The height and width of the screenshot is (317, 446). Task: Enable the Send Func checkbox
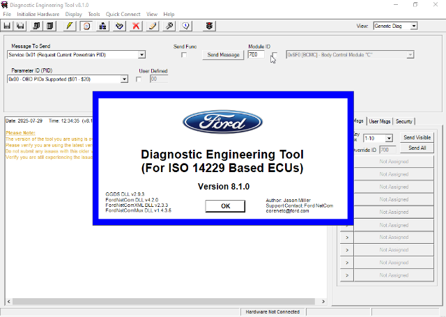pyautogui.click(x=184, y=55)
